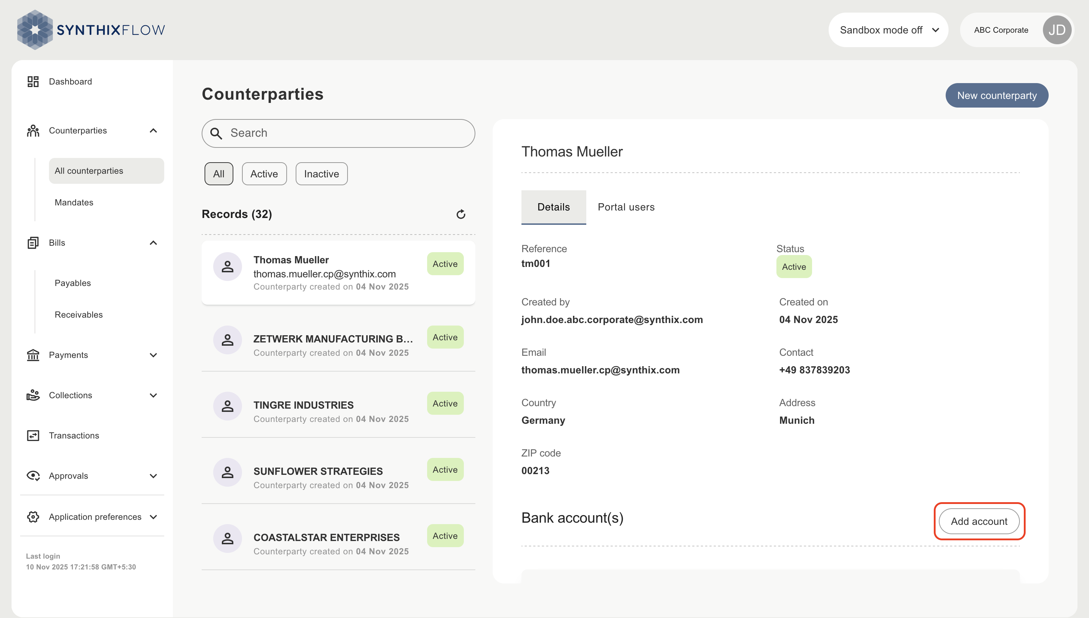Viewport: 1089px width, 618px height.
Task: Select ZETWERK MANUFACTURING record
Action: click(x=338, y=340)
